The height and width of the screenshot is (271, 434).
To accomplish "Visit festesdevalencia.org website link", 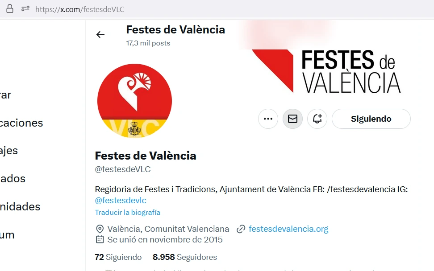I will tap(288, 229).
